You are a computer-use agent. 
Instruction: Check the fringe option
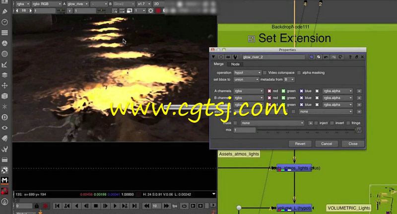pyautogui.click(x=348, y=123)
